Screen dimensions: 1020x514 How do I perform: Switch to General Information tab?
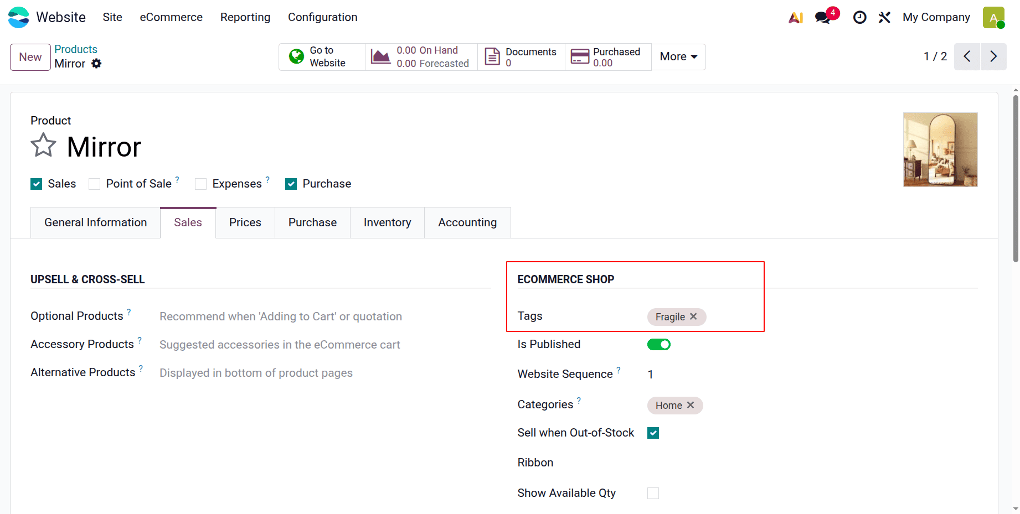pyautogui.click(x=96, y=222)
